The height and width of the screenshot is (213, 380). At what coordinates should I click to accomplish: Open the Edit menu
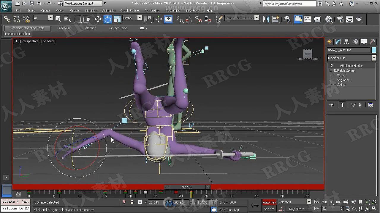pos(18,11)
